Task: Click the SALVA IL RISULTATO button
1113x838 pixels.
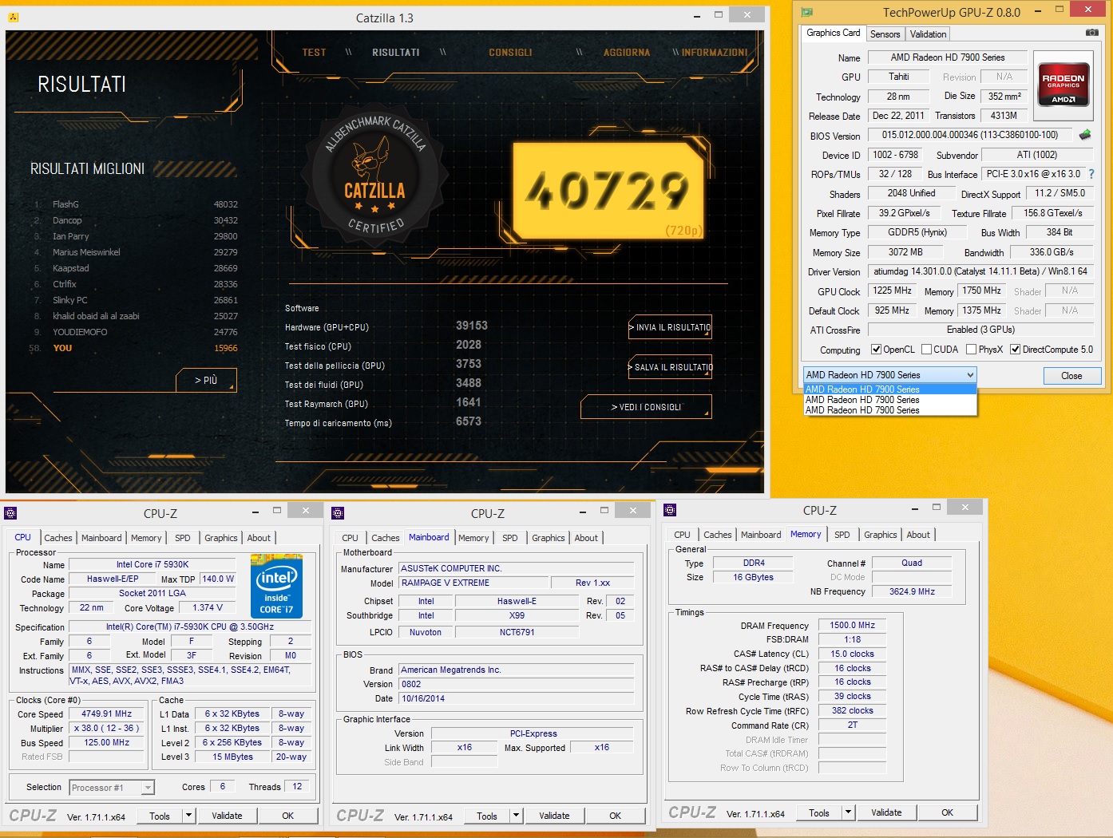Action: [670, 367]
